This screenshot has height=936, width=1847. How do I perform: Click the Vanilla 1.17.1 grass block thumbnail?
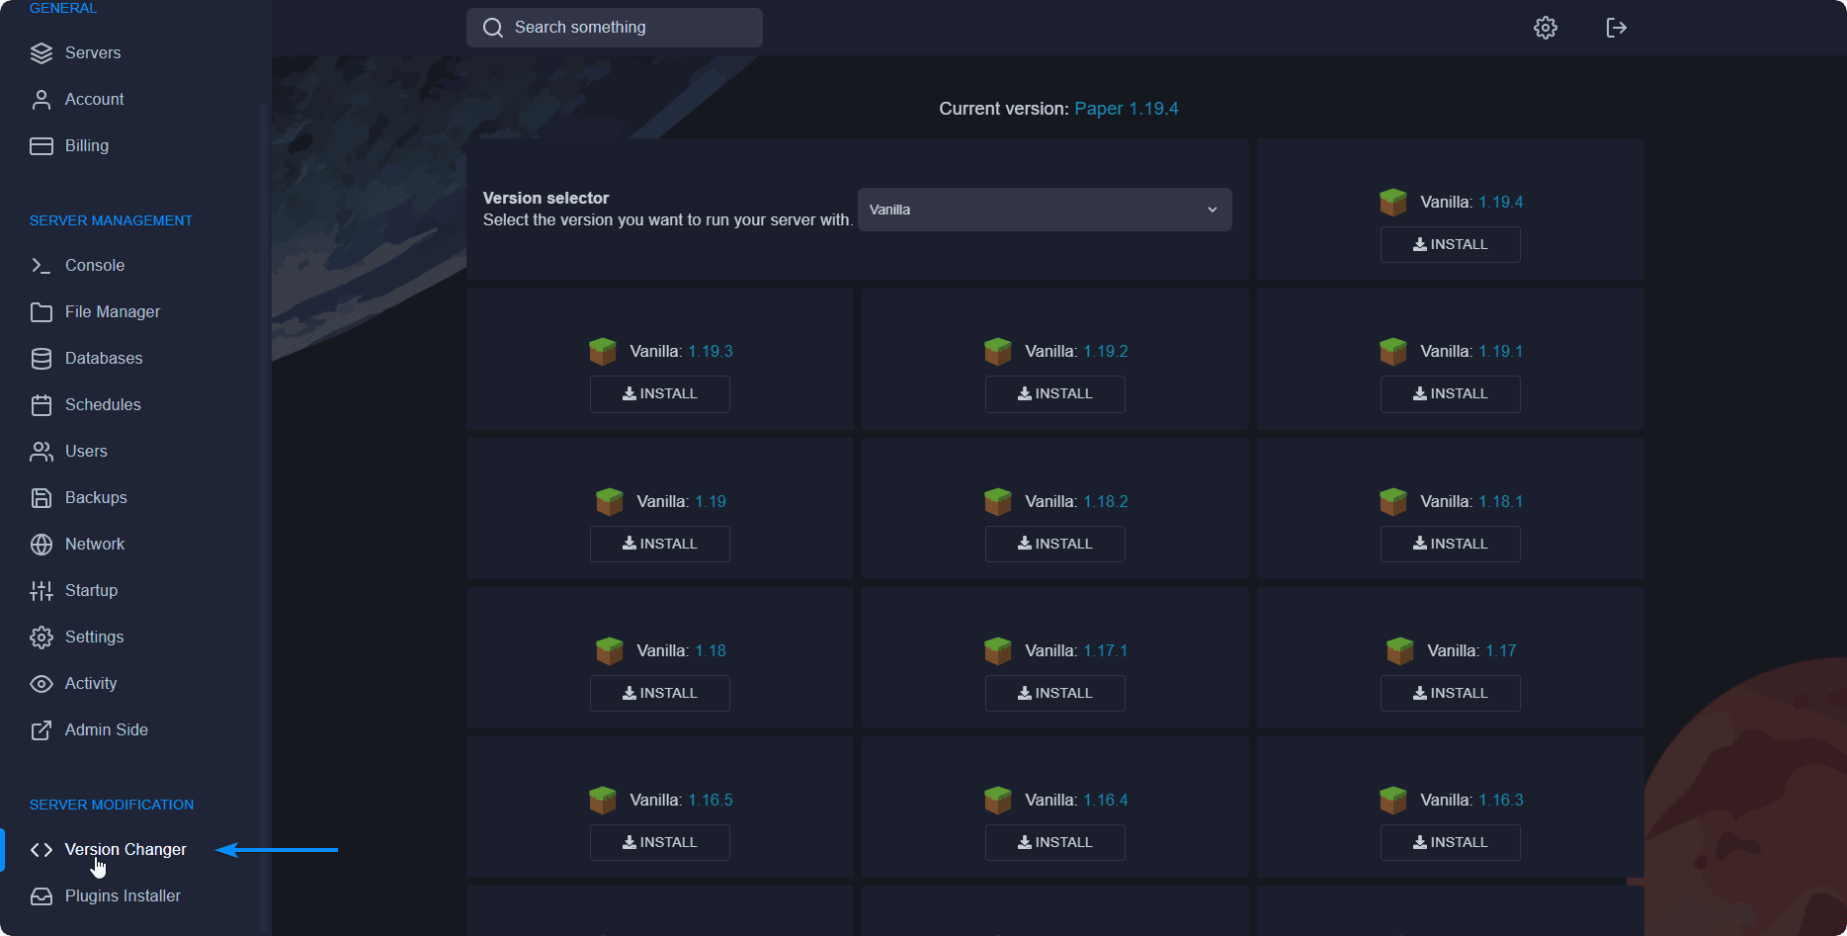point(998,650)
